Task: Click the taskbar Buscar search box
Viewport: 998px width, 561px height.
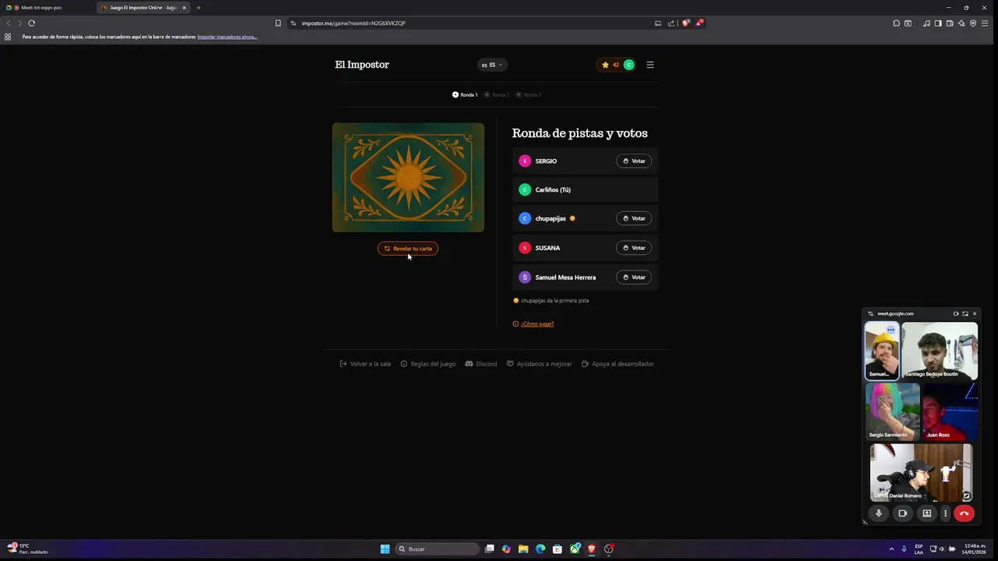Action: (x=437, y=549)
